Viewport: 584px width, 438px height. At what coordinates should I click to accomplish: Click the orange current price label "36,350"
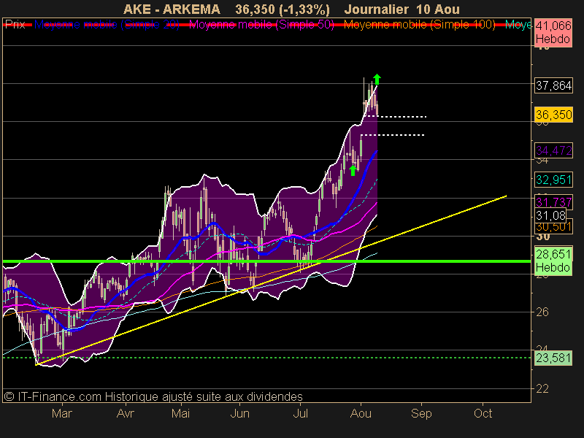(x=554, y=115)
